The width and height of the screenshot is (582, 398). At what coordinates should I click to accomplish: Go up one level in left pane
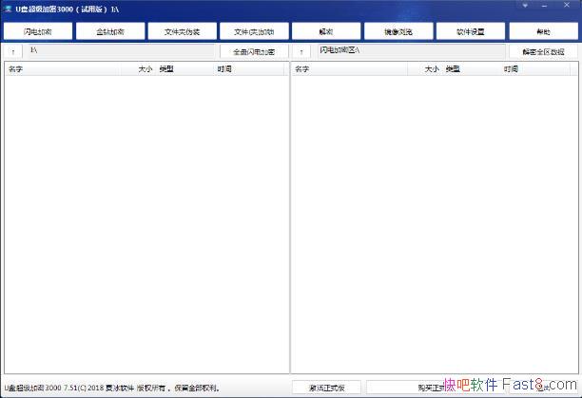click(12, 50)
